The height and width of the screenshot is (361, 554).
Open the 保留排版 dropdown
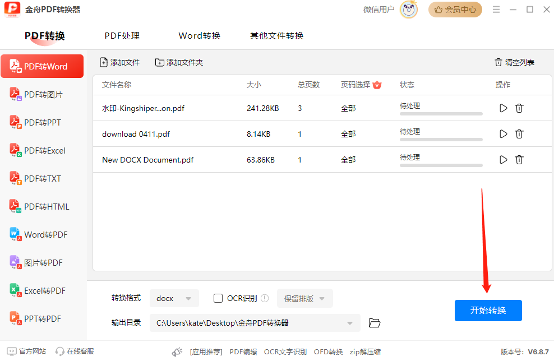point(304,298)
